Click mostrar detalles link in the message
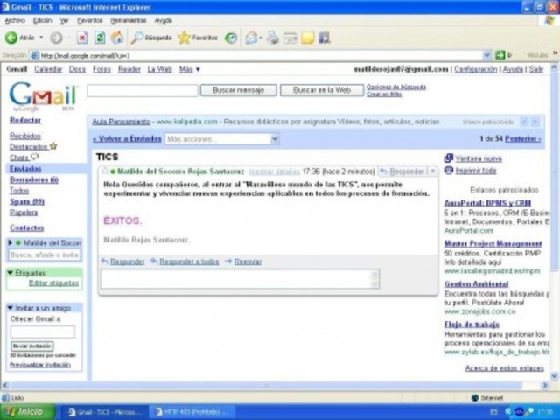 pos(274,171)
